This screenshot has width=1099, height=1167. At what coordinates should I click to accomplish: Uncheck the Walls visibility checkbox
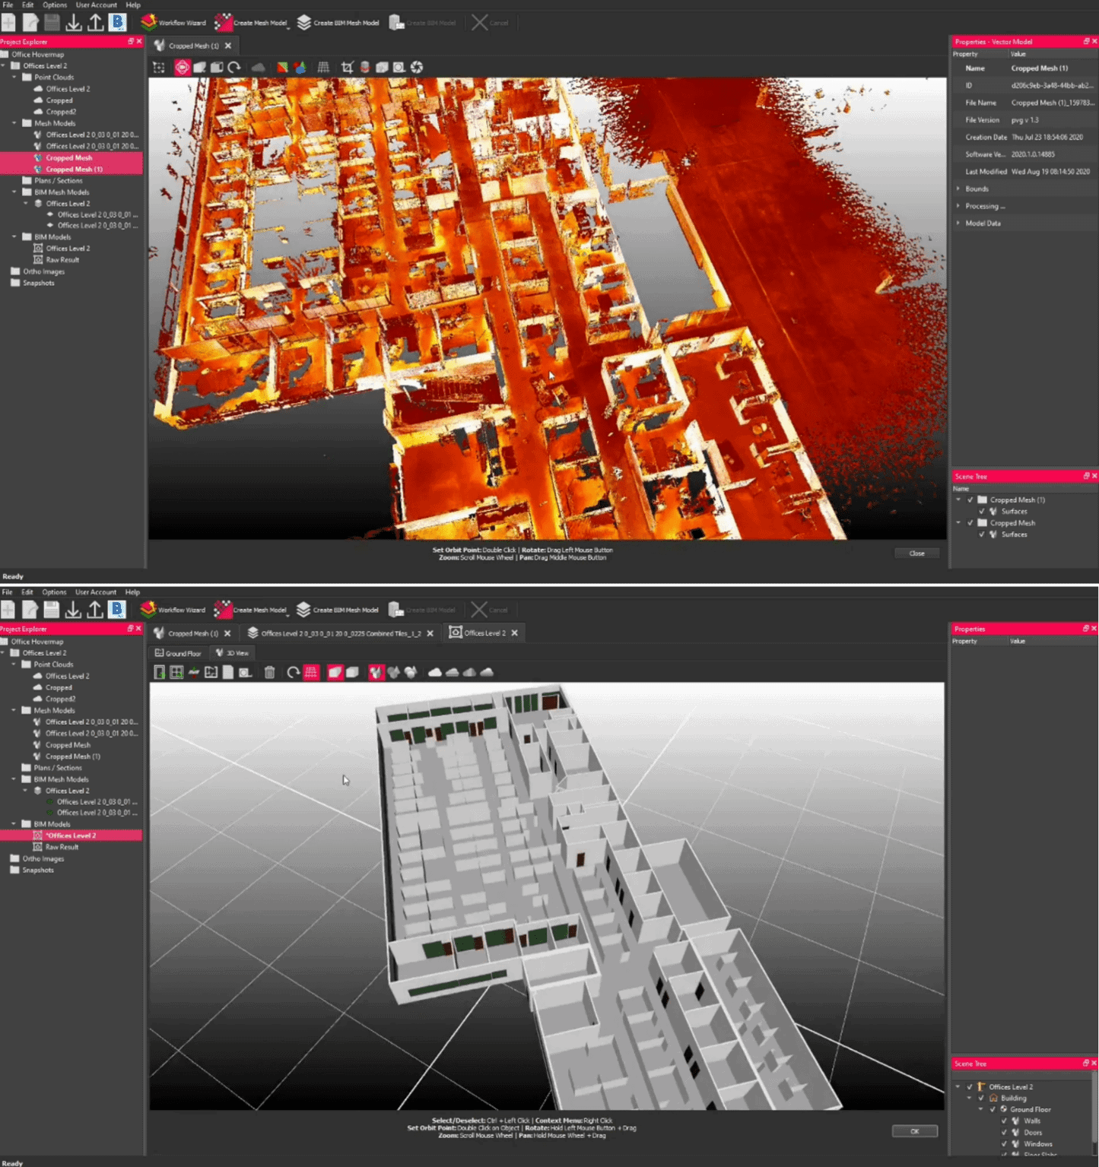pyautogui.click(x=1004, y=1121)
